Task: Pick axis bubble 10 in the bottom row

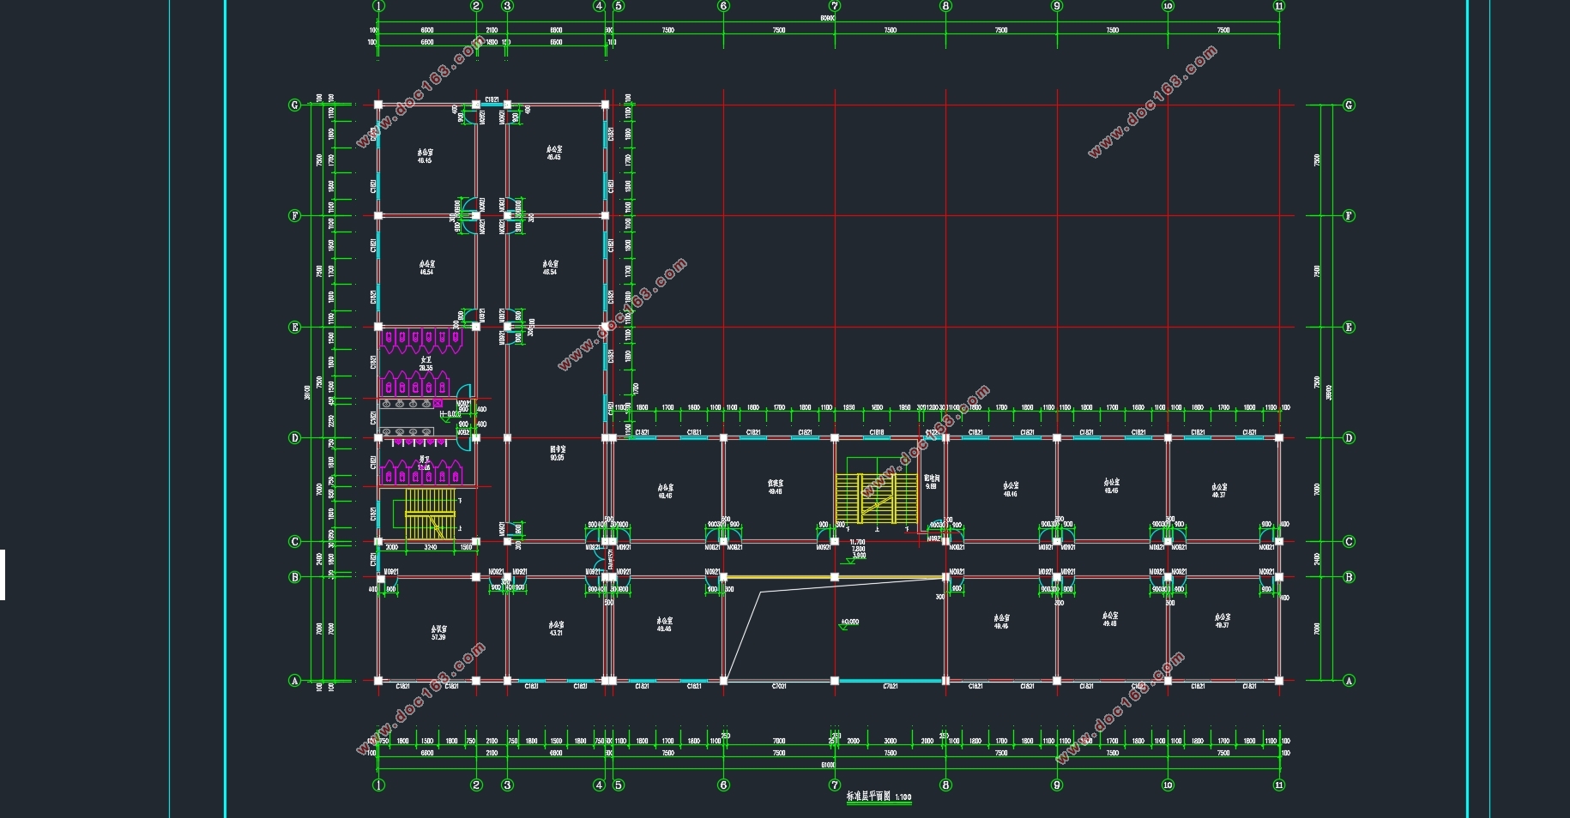Action: [1168, 785]
